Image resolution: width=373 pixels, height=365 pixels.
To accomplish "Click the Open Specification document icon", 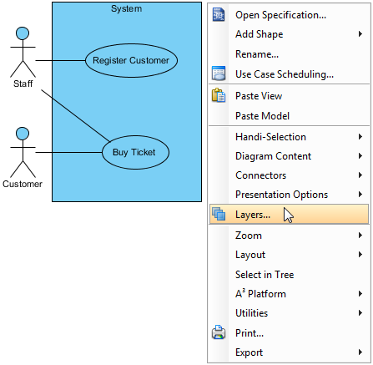I will tap(219, 15).
